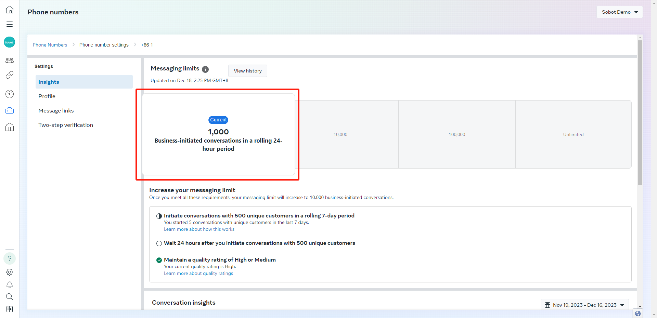This screenshot has height=318, width=657.
Task: Click the scrollbar up arrow
Action: [x=640, y=38]
